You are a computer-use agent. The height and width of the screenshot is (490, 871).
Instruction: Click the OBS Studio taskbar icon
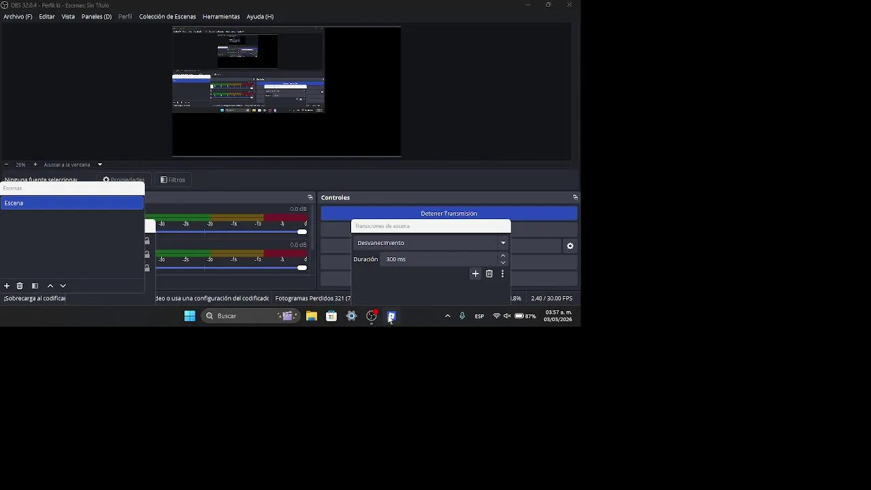(x=372, y=316)
